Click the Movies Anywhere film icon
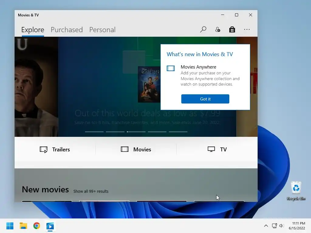The height and width of the screenshot is (233, 311). 171,68
